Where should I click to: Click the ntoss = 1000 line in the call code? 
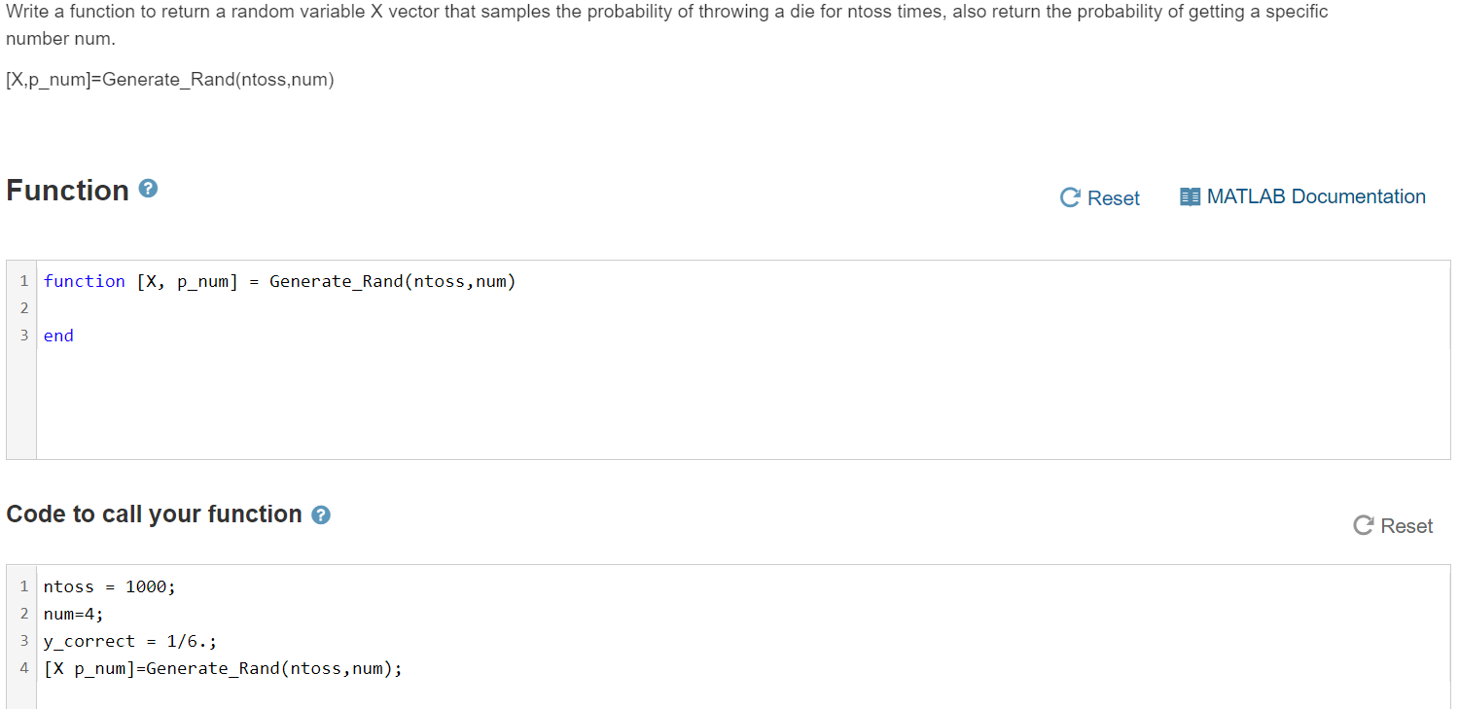107,586
